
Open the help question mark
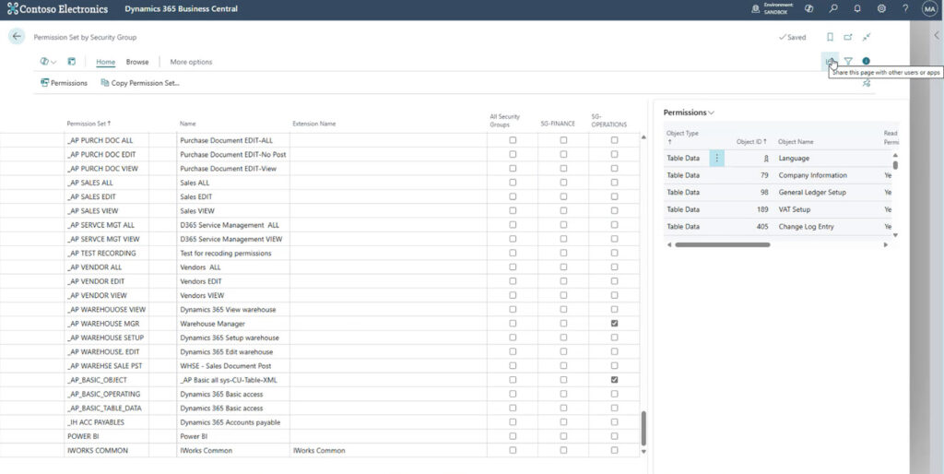pyautogui.click(x=905, y=8)
